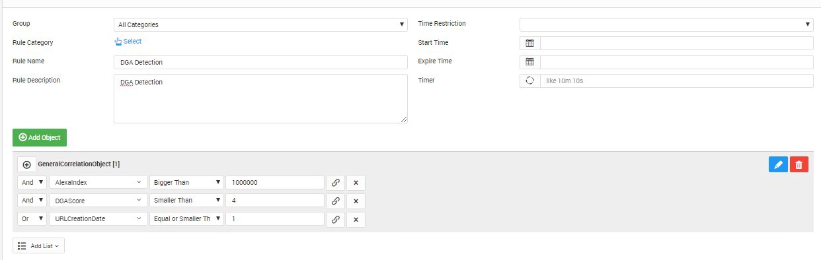
Task: Open the Bigger Than operator dropdown
Action: [x=186, y=182]
